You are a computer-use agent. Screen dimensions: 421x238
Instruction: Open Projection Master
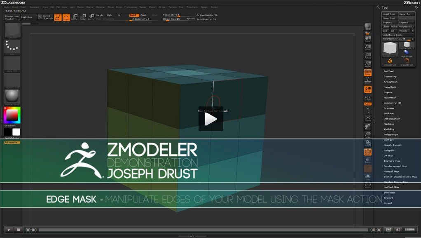(x=11, y=18)
